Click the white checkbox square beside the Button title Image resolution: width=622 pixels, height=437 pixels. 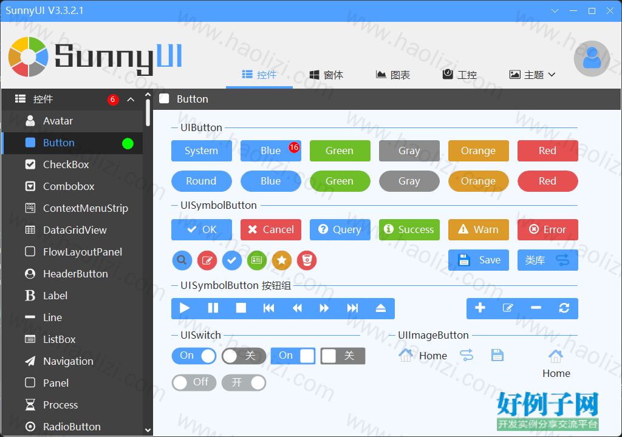point(164,99)
